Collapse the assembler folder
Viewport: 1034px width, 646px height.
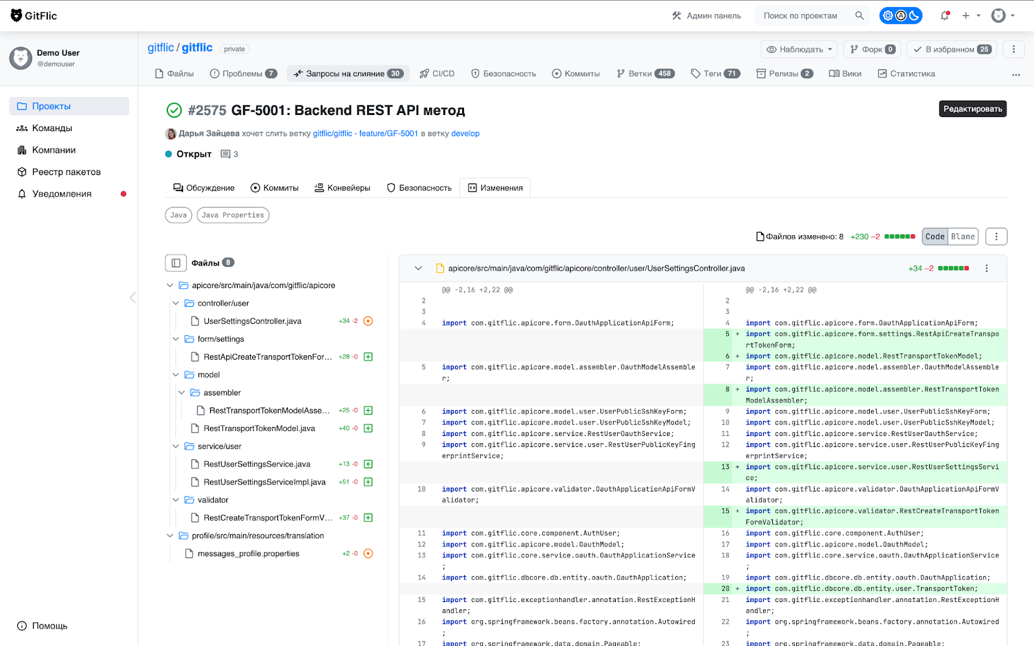(x=182, y=393)
